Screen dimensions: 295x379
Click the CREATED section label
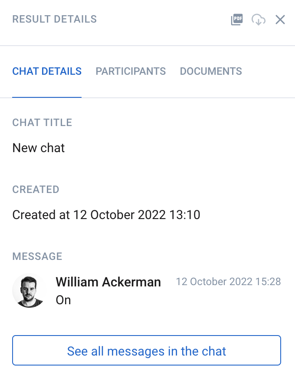pyautogui.click(x=36, y=189)
